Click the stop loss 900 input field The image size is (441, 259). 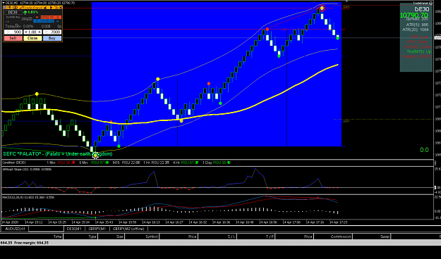coord(13,32)
